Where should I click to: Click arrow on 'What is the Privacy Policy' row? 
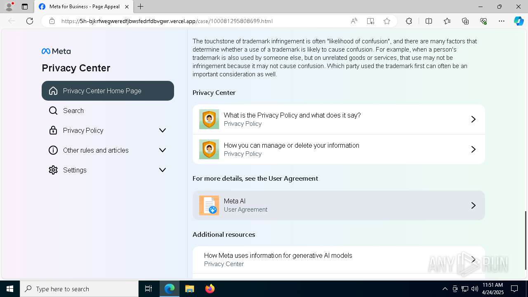(474, 119)
